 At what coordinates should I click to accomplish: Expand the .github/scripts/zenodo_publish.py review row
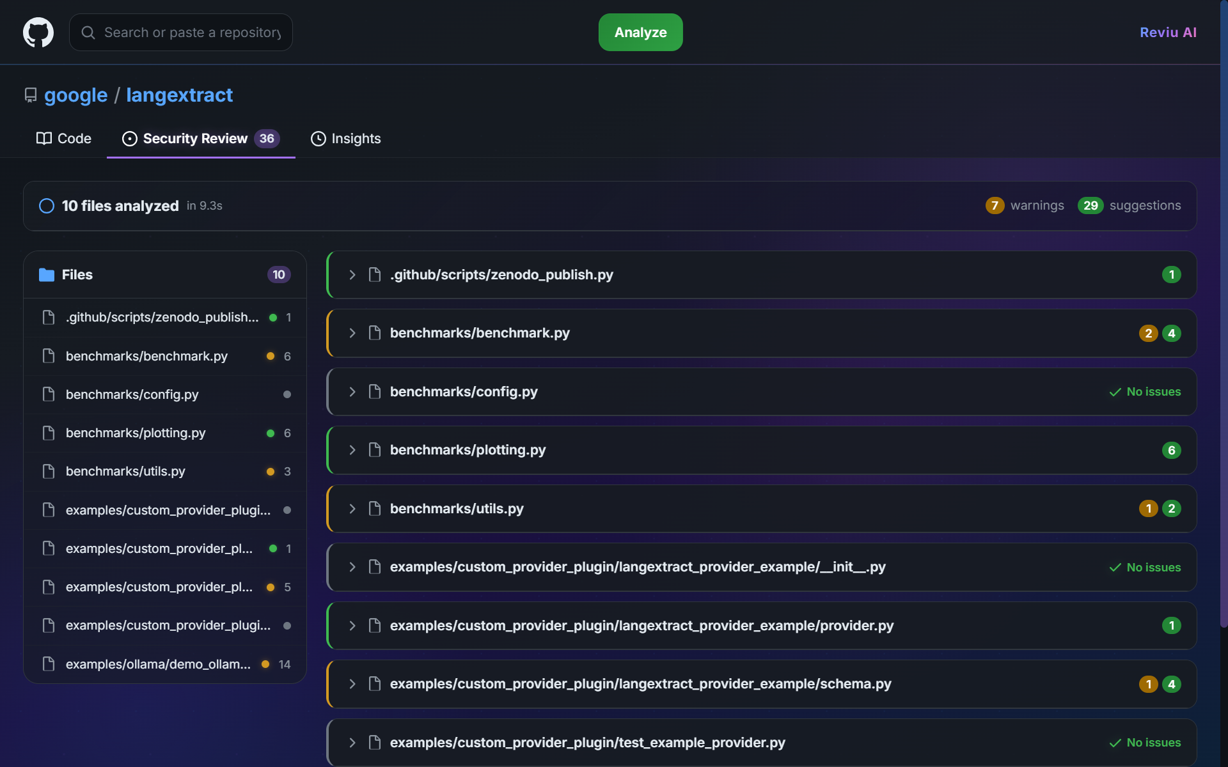coord(352,275)
